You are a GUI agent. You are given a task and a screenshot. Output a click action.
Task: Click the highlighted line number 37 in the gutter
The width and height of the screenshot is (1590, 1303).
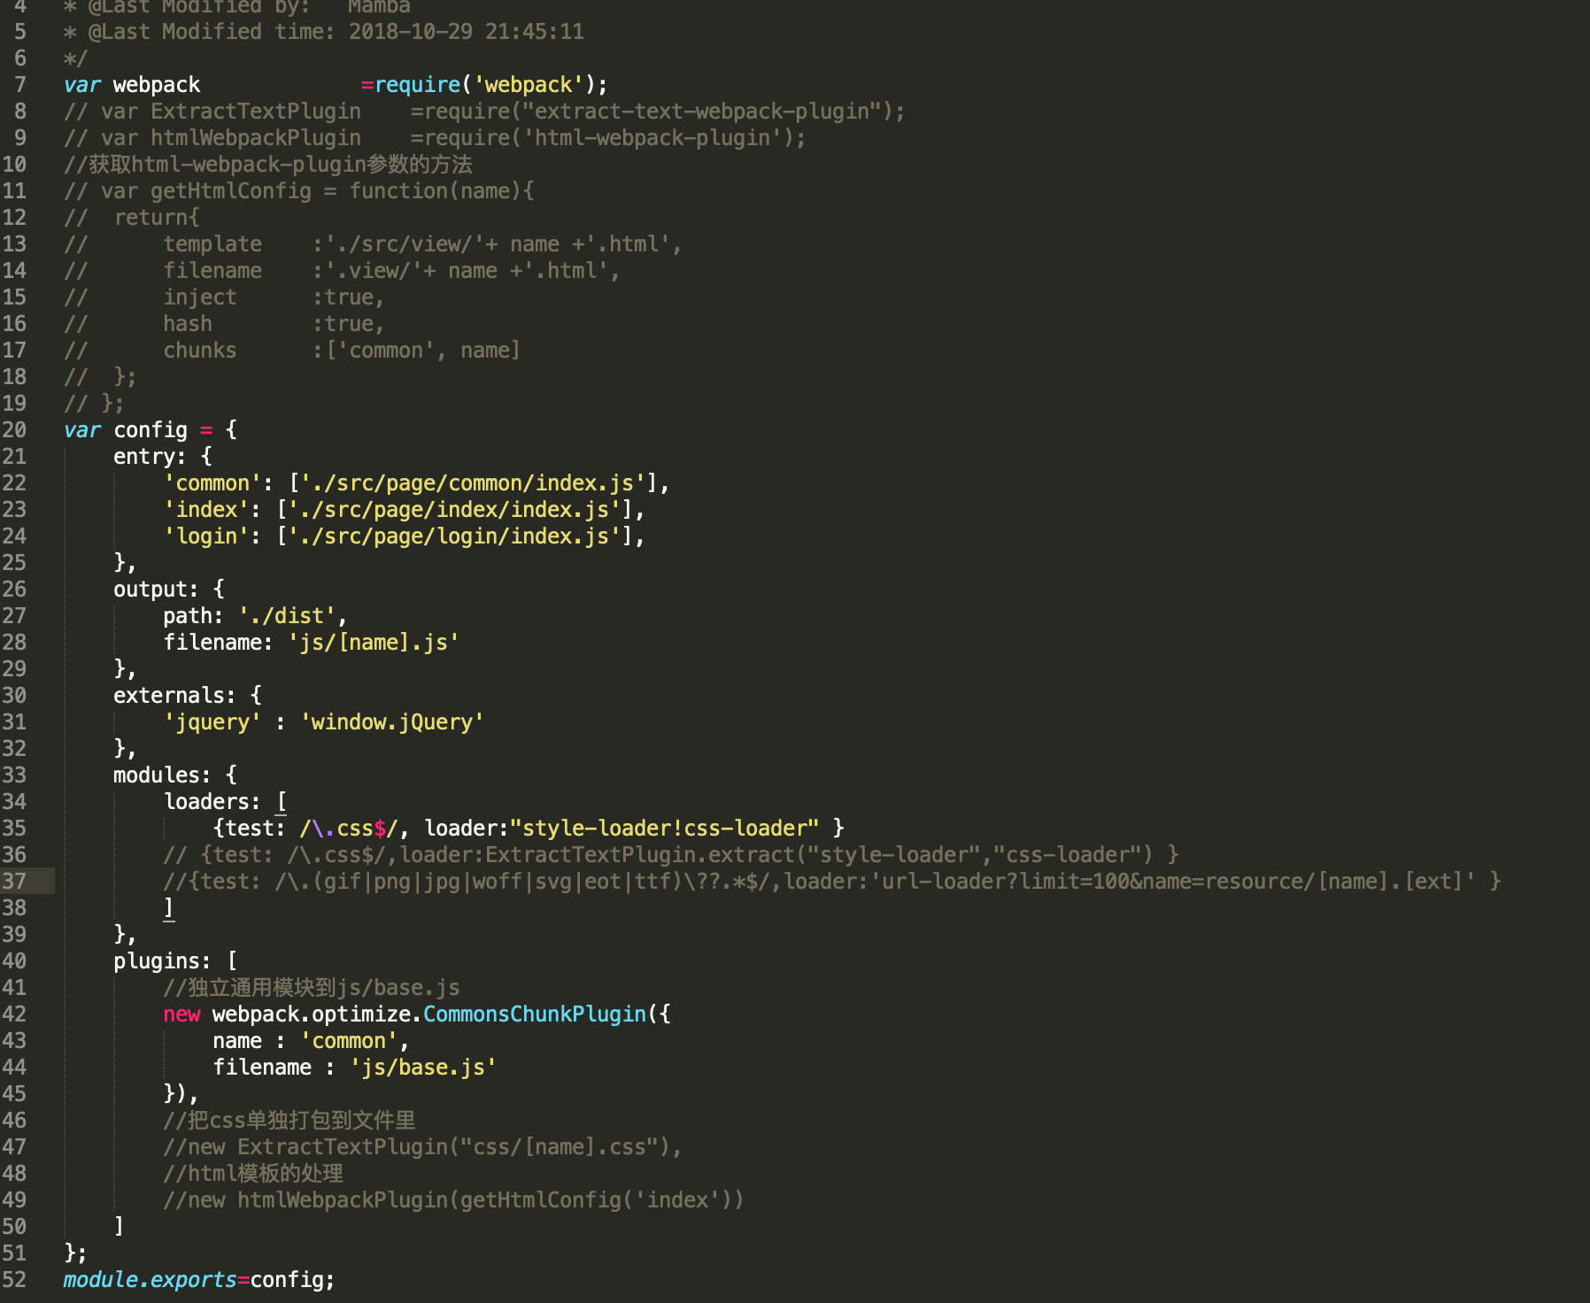click(x=14, y=881)
